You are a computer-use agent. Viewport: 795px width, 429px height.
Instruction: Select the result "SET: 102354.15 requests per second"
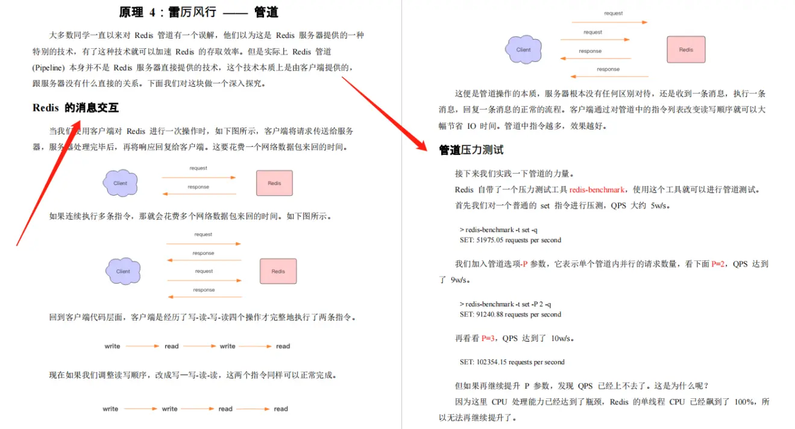[512, 362]
